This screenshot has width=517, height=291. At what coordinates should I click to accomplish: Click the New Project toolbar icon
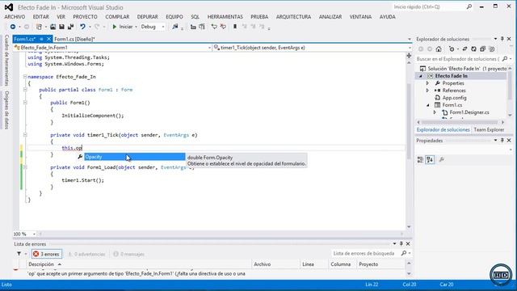coord(39,27)
